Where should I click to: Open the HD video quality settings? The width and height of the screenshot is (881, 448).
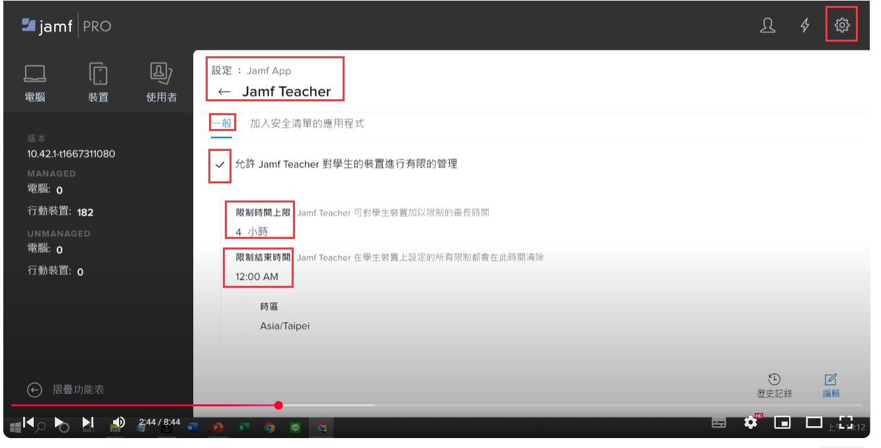(751, 422)
